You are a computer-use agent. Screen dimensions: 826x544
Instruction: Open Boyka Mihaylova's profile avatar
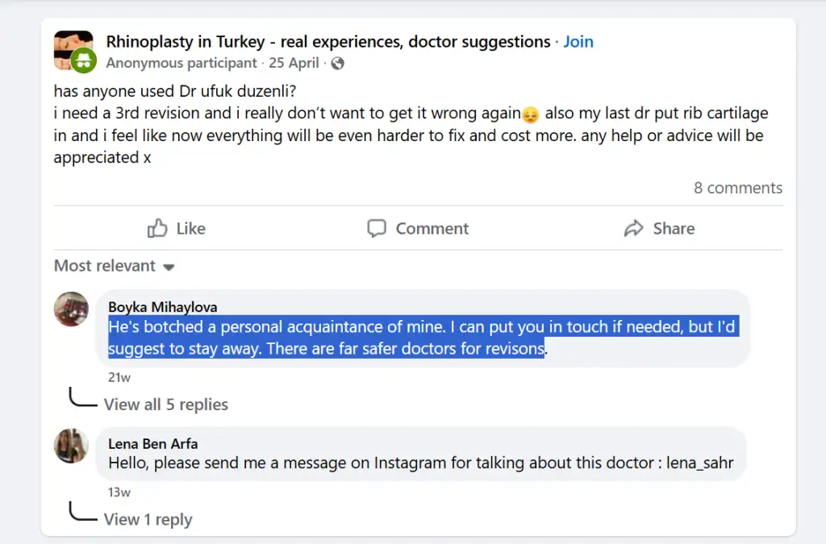click(71, 309)
